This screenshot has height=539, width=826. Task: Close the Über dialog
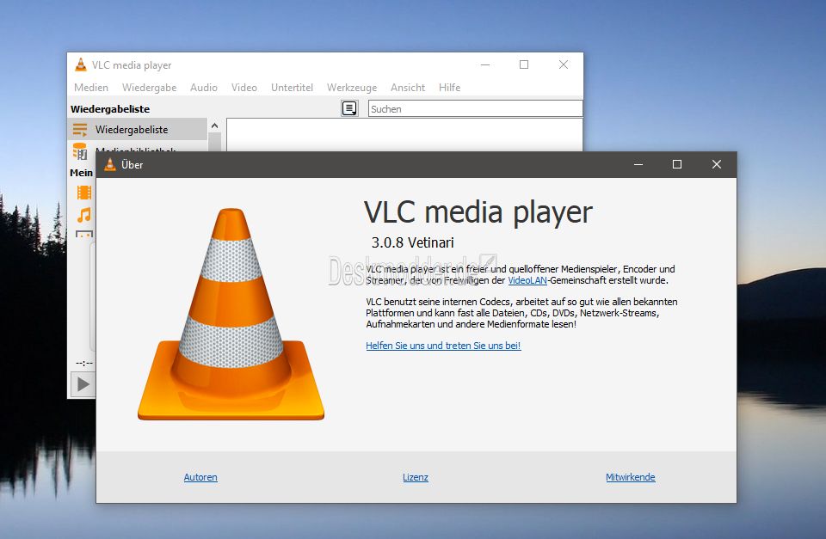(x=717, y=164)
